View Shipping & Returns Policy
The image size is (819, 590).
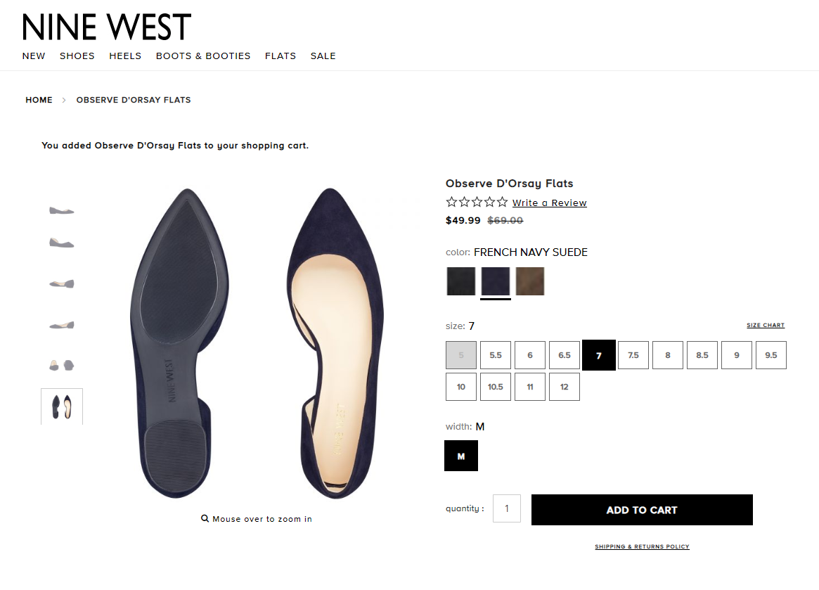tap(642, 546)
